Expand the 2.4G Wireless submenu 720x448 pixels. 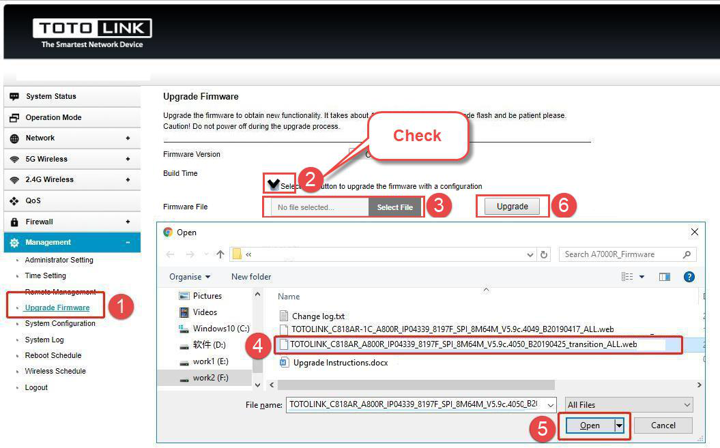pyautogui.click(x=128, y=180)
